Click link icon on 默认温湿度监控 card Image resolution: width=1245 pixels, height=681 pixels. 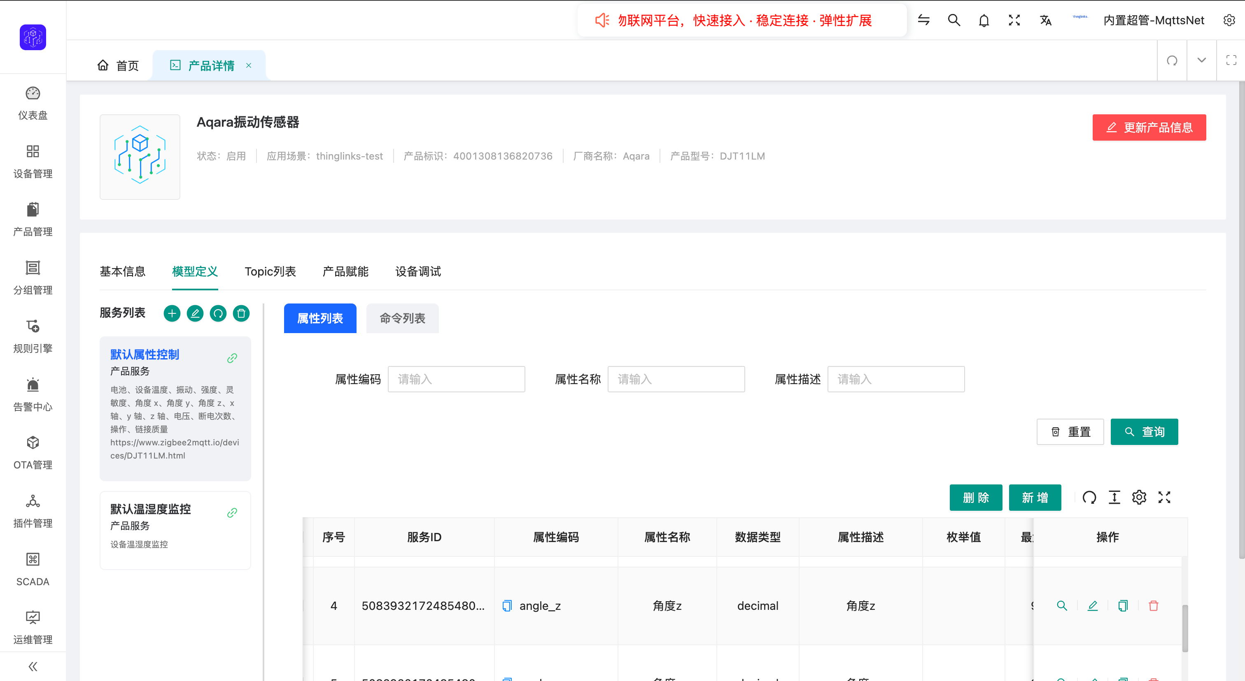point(232,512)
